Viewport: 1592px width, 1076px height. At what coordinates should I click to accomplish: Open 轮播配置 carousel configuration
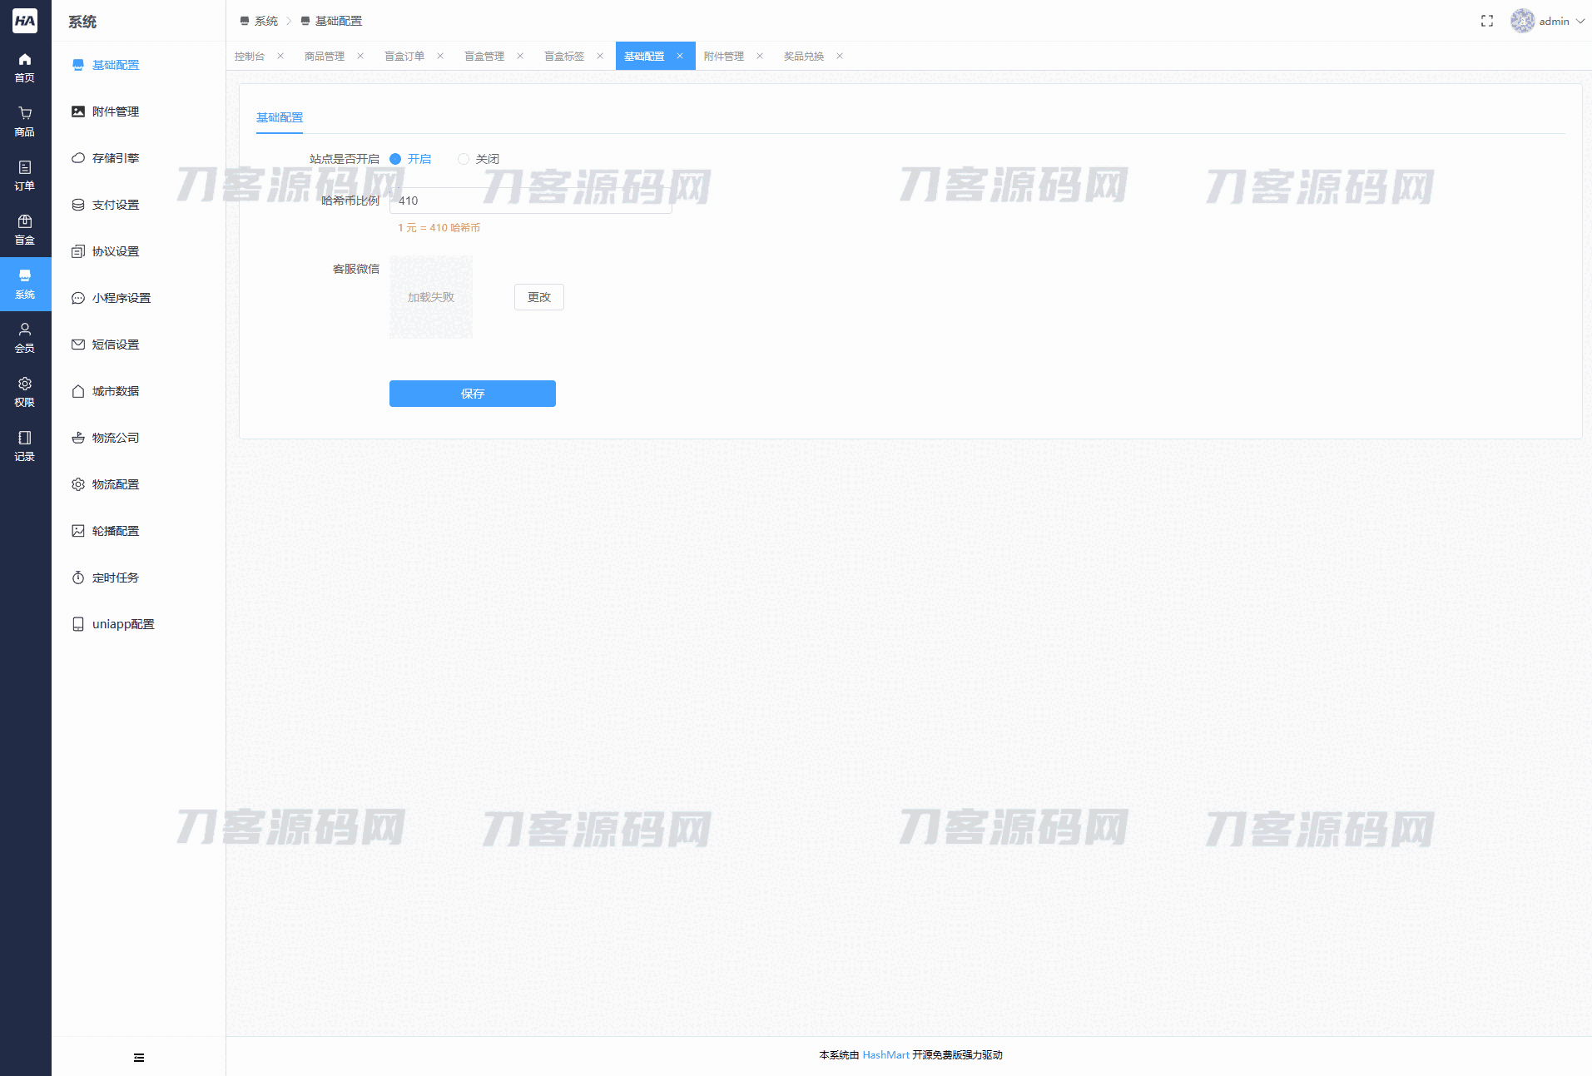pos(138,531)
